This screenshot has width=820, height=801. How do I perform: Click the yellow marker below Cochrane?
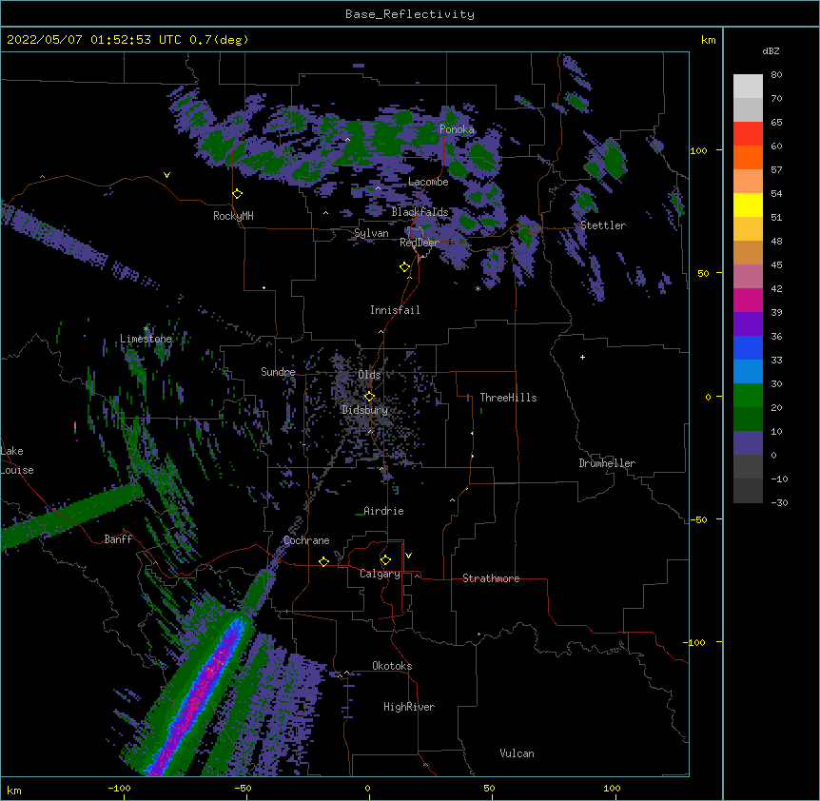coord(323,562)
